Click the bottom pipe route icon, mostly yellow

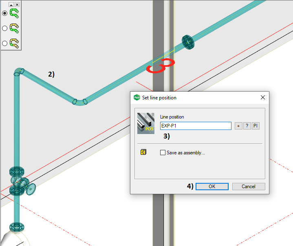coord(14,44)
